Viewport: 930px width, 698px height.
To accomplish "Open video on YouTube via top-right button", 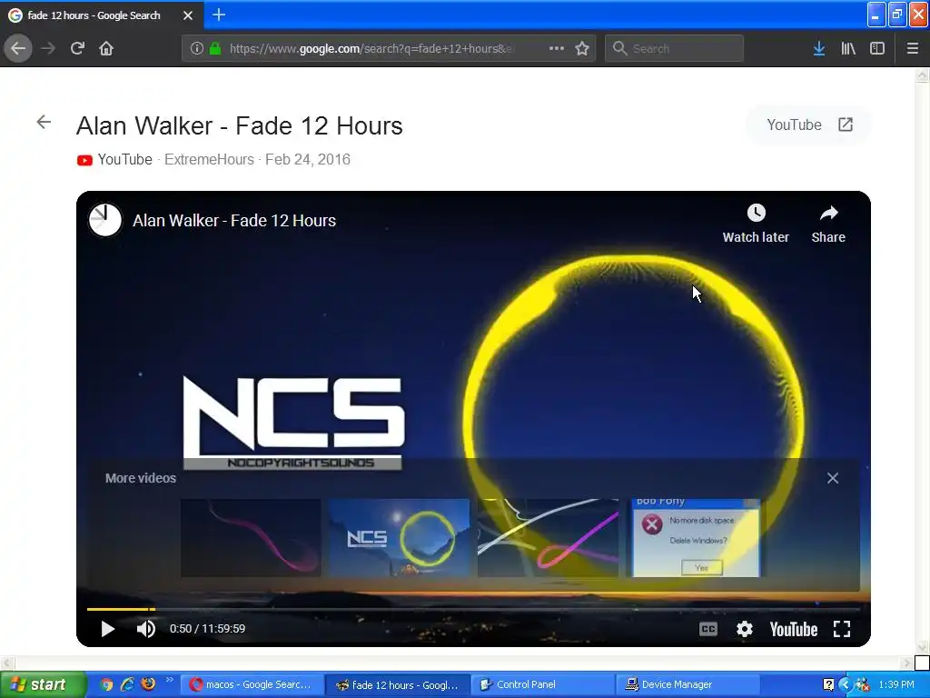I will (x=809, y=125).
